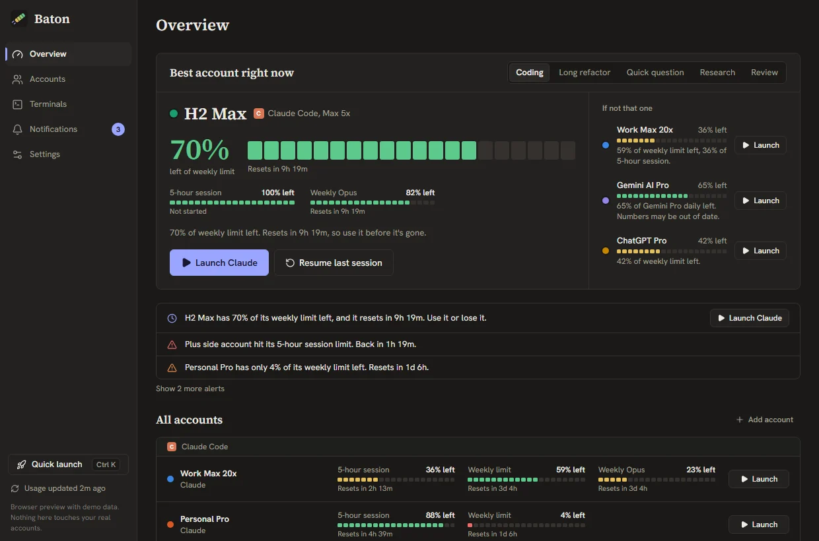Click the Claude Code group icon in All accounts
The image size is (819, 541).
pos(172,447)
